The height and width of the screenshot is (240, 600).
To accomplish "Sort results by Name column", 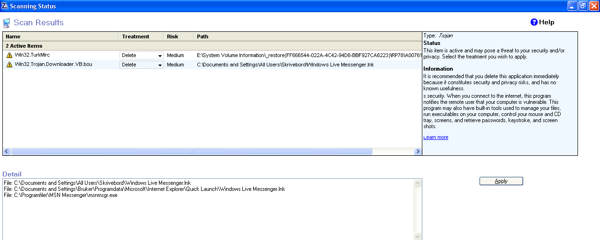I will point(61,36).
